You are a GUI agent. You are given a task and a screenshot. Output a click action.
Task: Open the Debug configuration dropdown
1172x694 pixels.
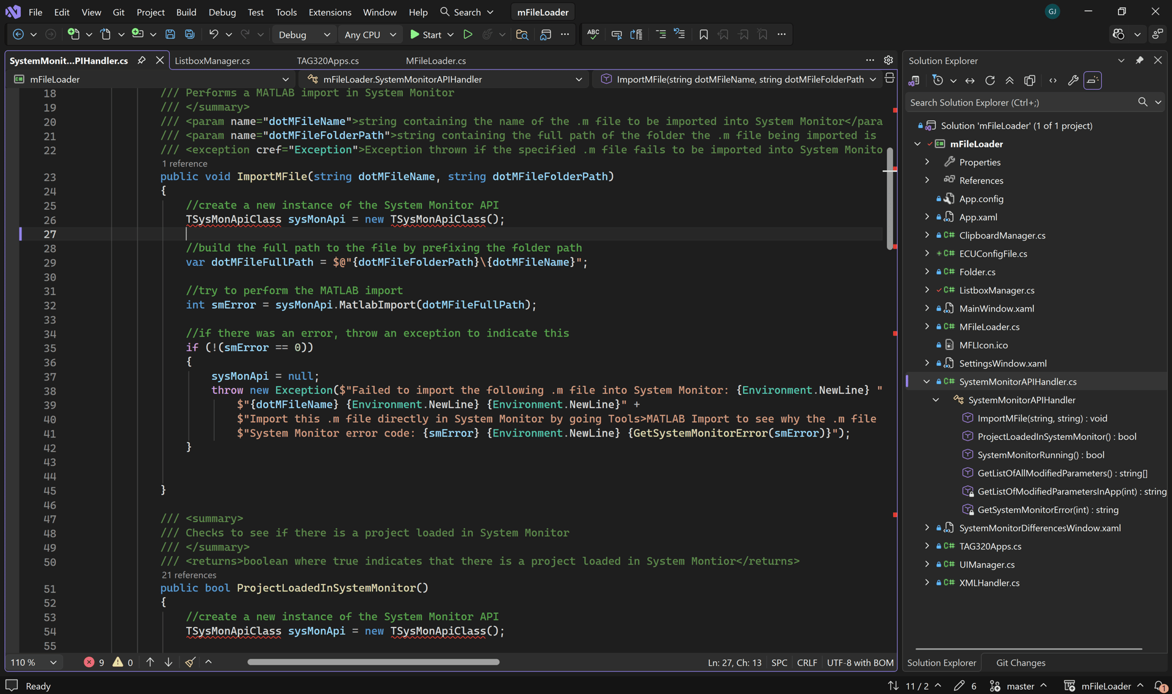point(304,35)
